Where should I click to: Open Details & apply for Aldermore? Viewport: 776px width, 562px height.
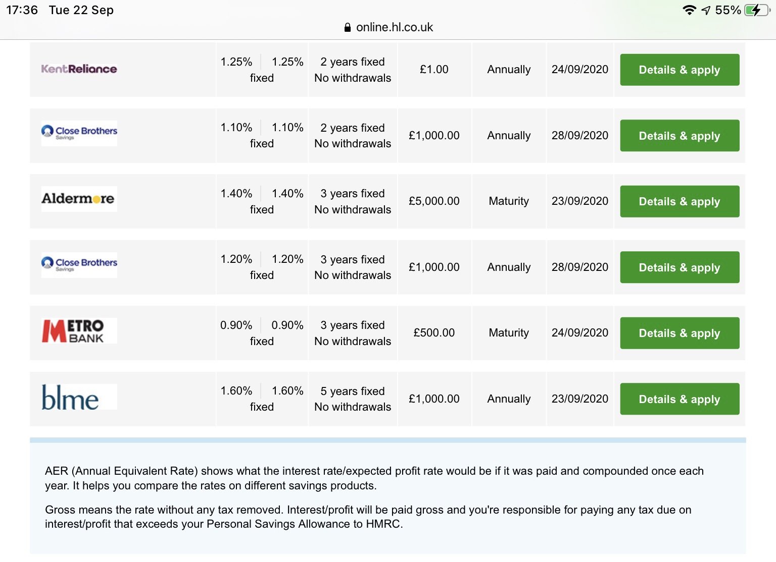[x=679, y=201]
